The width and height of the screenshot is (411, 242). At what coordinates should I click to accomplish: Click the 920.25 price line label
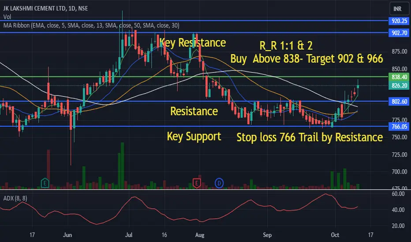[399, 21]
